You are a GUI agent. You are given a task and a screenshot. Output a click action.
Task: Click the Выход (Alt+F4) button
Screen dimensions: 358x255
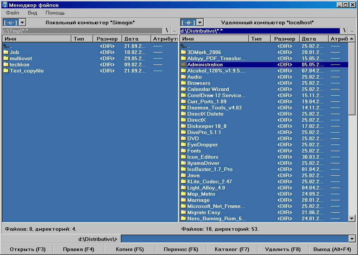332,249
